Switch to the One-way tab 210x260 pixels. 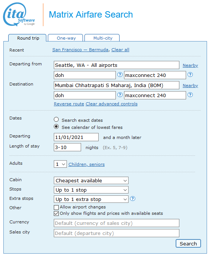pos(65,38)
